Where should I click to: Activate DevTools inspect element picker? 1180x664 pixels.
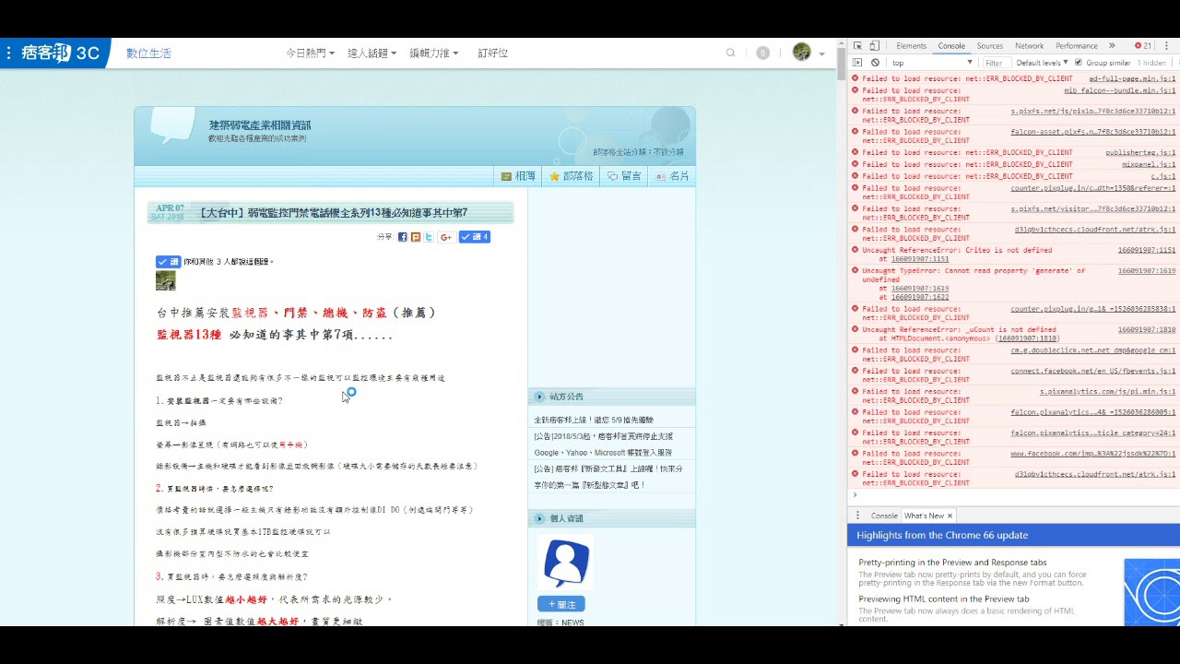pos(857,46)
